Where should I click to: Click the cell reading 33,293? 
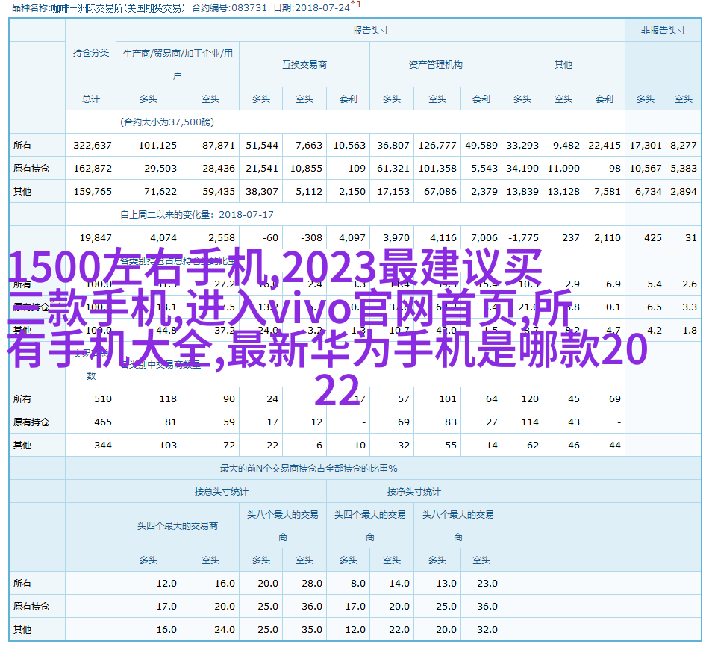pyautogui.click(x=522, y=145)
